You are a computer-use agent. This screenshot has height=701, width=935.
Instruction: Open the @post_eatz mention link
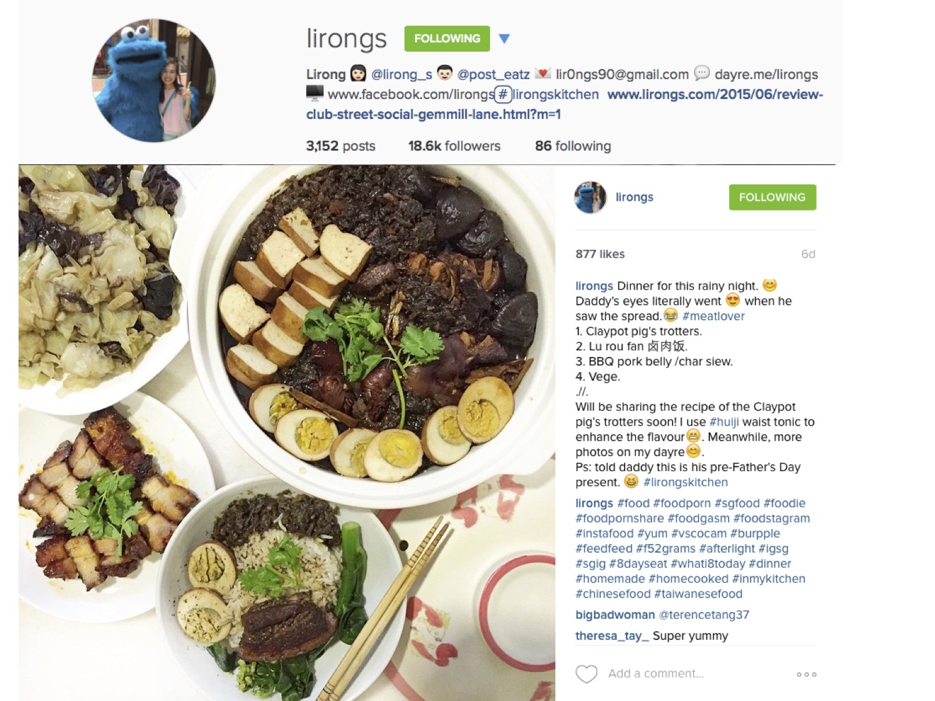tap(493, 75)
